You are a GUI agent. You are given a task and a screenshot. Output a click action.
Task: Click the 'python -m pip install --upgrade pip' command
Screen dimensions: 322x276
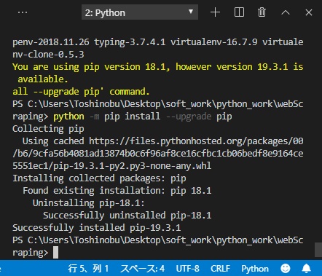pyautogui.click(x=143, y=117)
